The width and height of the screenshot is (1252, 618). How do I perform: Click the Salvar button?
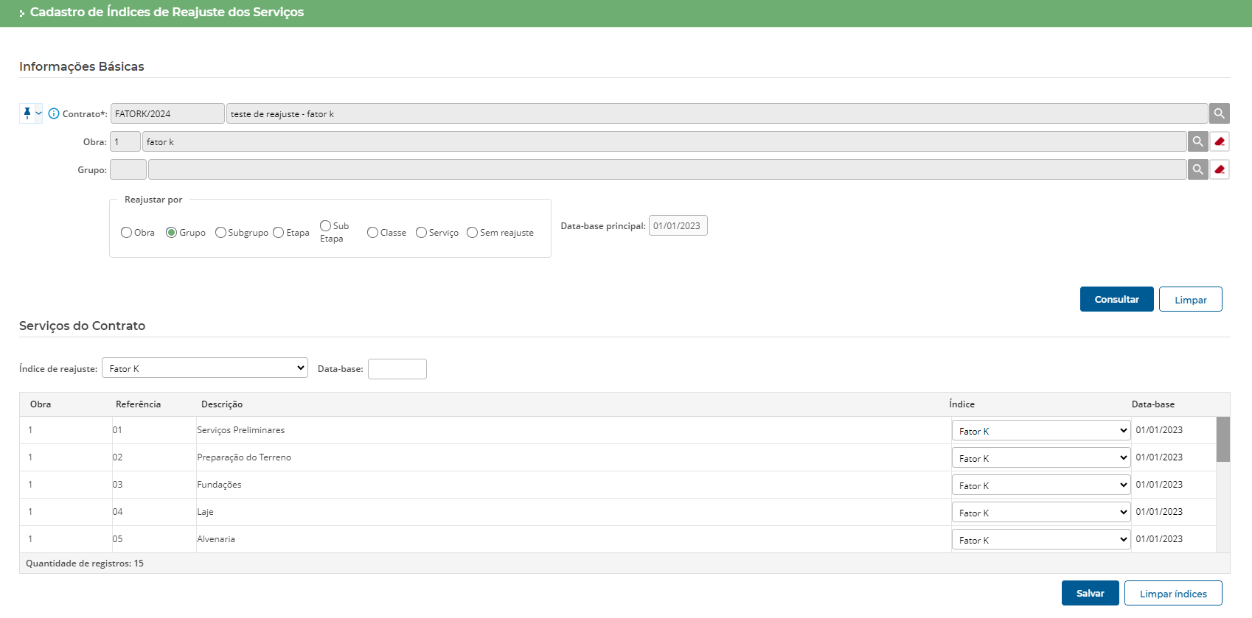(x=1090, y=593)
